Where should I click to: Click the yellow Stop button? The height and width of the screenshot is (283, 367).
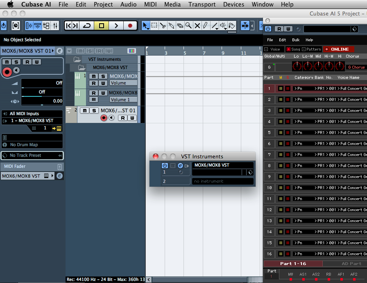pos(101,25)
